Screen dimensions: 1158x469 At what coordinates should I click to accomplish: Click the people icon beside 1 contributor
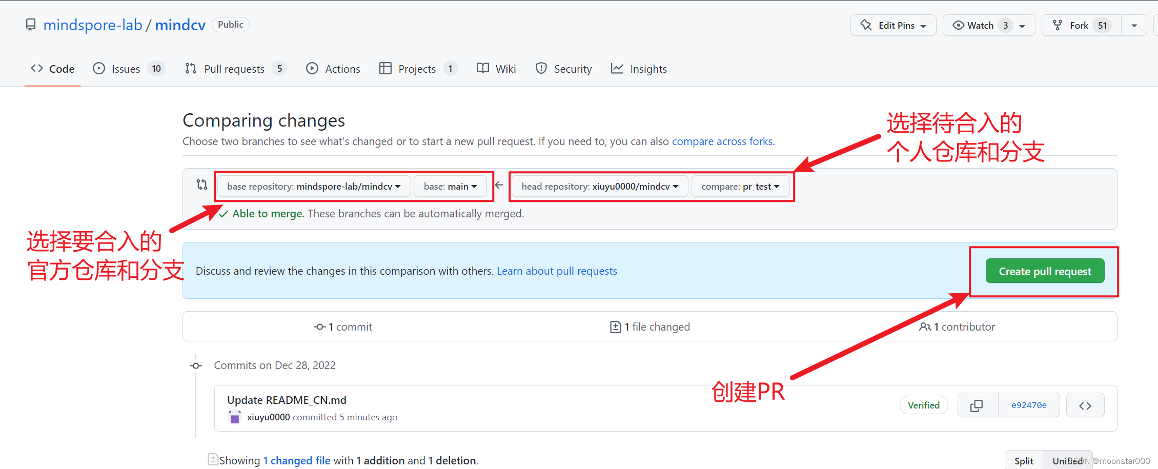(x=925, y=327)
